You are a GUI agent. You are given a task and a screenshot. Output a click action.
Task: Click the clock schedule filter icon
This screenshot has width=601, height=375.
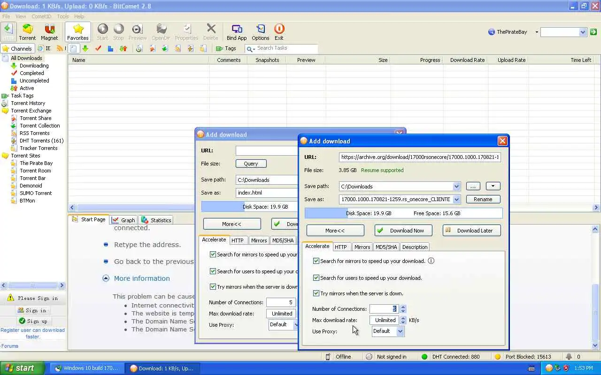point(139,48)
